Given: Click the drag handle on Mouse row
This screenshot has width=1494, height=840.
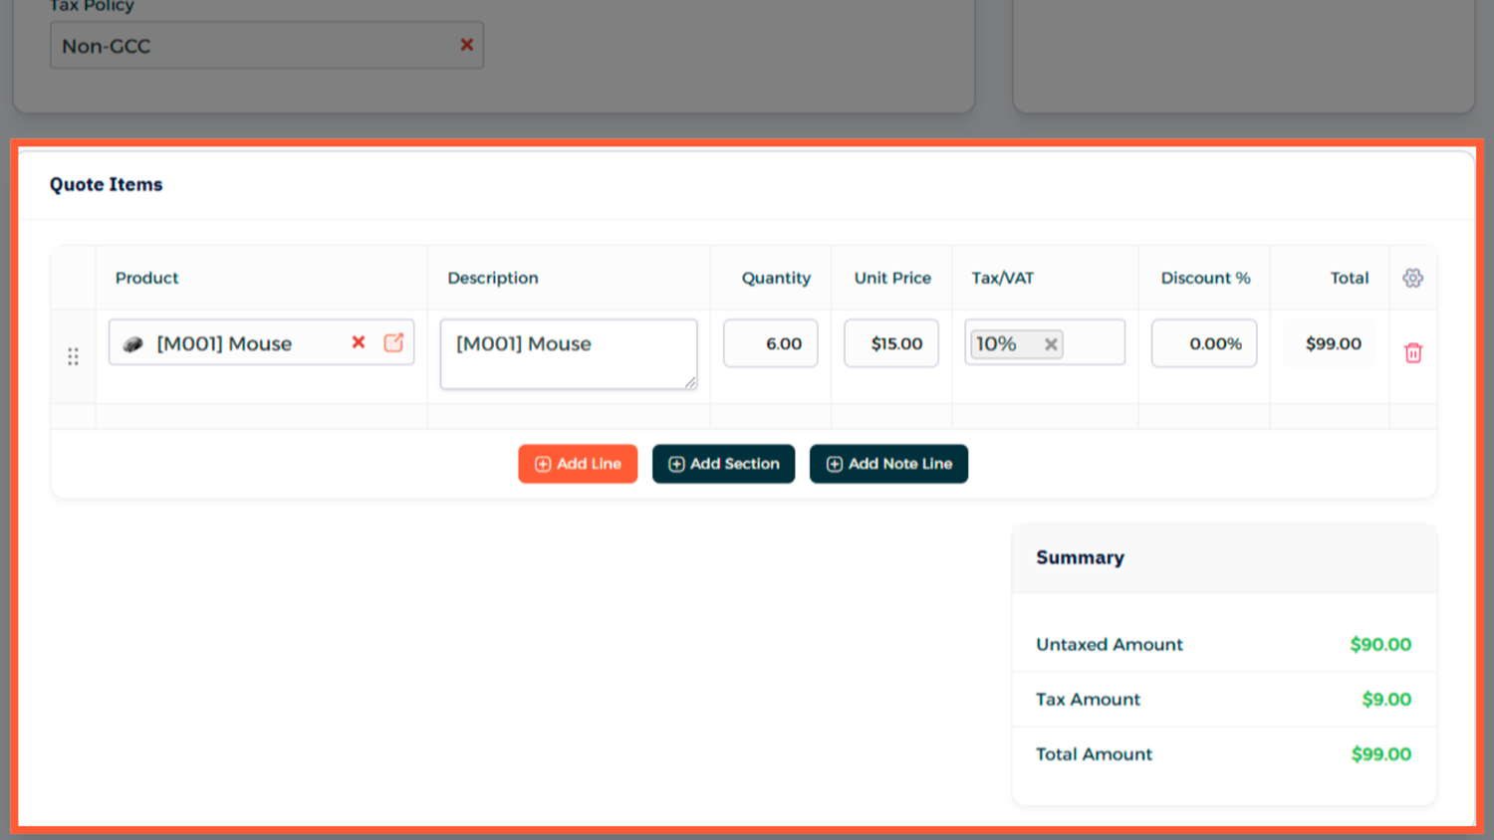Looking at the screenshot, I should 73,356.
